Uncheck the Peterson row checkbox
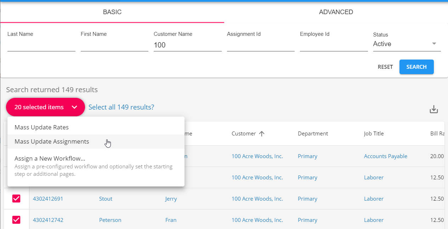This screenshot has height=229, width=448. tap(16, 220)
